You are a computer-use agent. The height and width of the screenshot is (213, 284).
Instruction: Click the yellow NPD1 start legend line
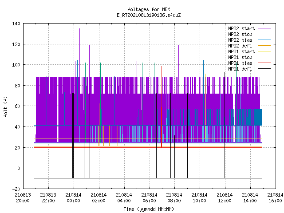pos(264,51)
